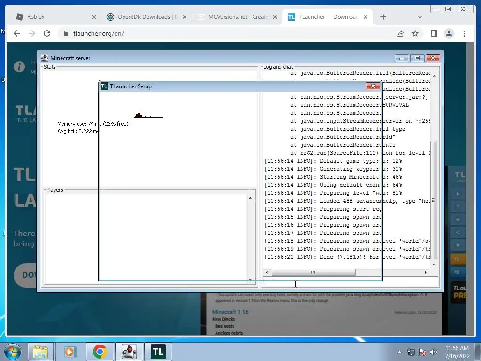Open Action Center flag icon
The image size is (481, 361).
click(x=422, y=352)
